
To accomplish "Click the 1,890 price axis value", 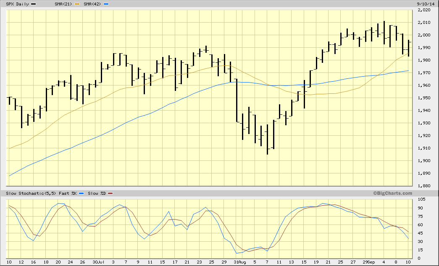I will [x=424, y=173].
